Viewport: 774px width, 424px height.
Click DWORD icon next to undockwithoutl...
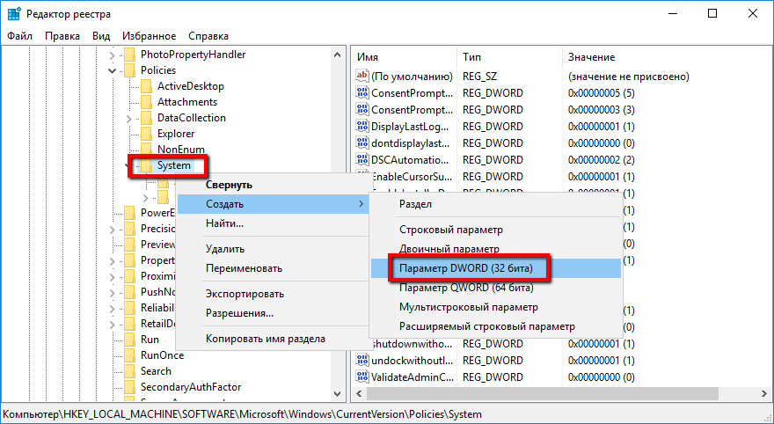tap(362, 361)
